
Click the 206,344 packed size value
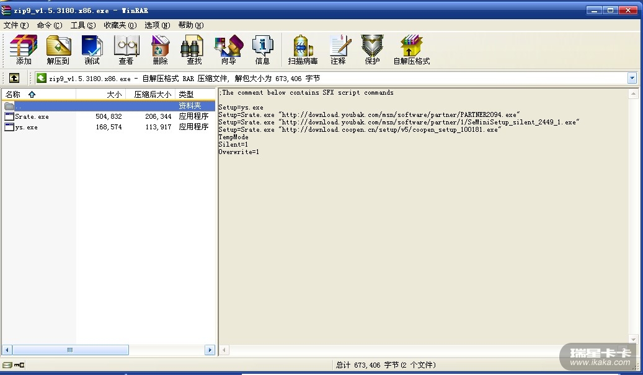pos(158,116)
